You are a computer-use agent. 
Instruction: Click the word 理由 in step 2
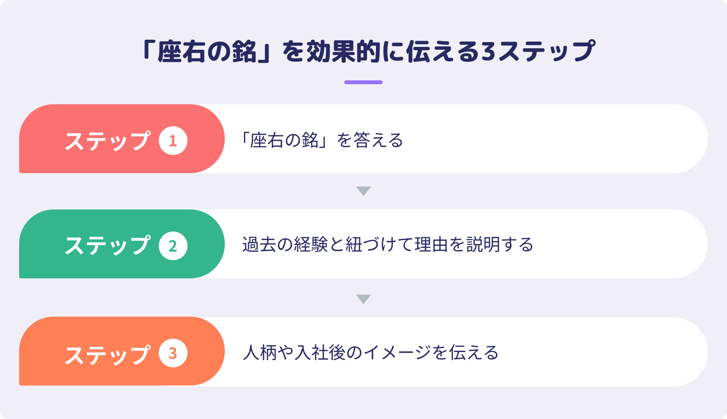[431, 244]
